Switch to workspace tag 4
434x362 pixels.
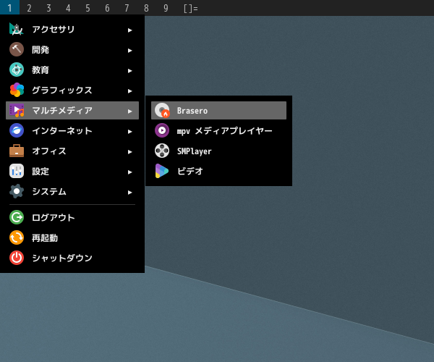(x=68, y=7)
